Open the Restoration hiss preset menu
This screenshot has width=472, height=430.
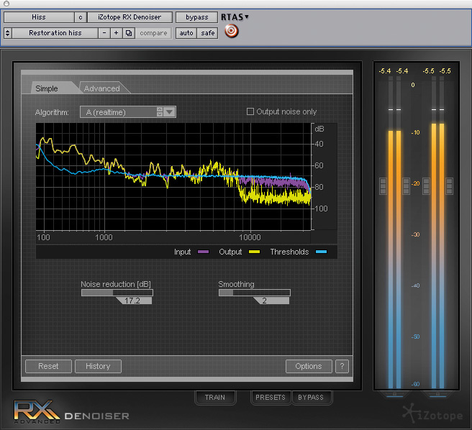[55, 33]
